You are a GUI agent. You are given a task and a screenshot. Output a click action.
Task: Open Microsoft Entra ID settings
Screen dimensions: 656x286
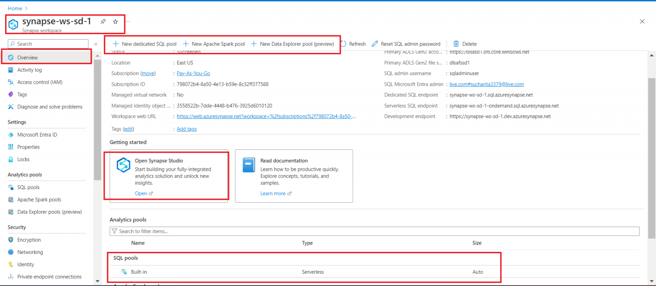click(37, 134)
